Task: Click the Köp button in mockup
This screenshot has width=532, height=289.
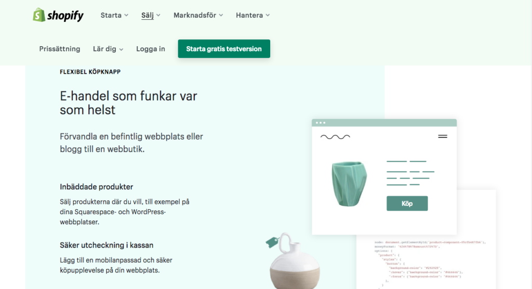Action: [x=407, y=203]
